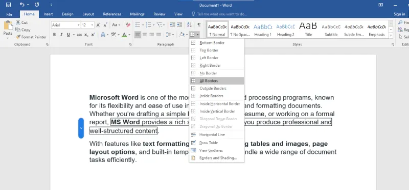Open the Insert ribbon tab
The image size is (409, 190).
point(48,14)
